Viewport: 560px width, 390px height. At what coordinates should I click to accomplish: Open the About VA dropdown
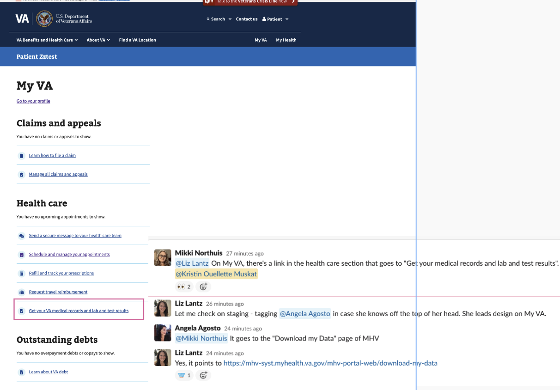click(98, 40)
